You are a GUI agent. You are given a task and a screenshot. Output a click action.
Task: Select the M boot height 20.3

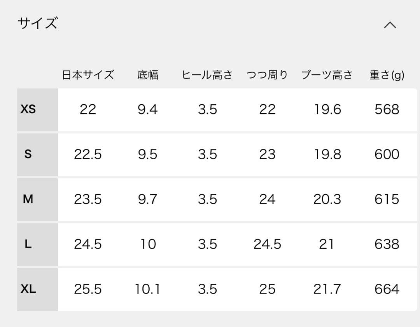pyautogui.click(x=327, y=199)
